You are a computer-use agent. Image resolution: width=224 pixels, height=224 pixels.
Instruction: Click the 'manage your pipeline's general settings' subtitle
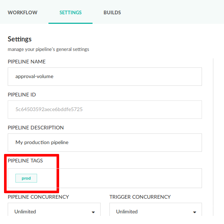click(48, 49)
